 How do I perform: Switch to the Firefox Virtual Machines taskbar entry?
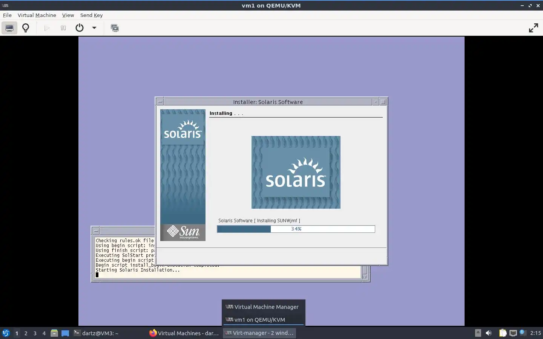184,333
